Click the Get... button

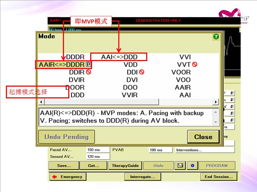tap(93, 166)
